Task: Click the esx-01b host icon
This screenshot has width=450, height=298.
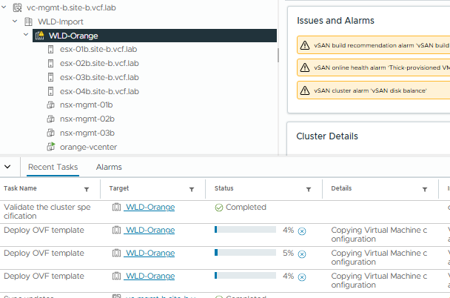Action: (x=51, y=49)
